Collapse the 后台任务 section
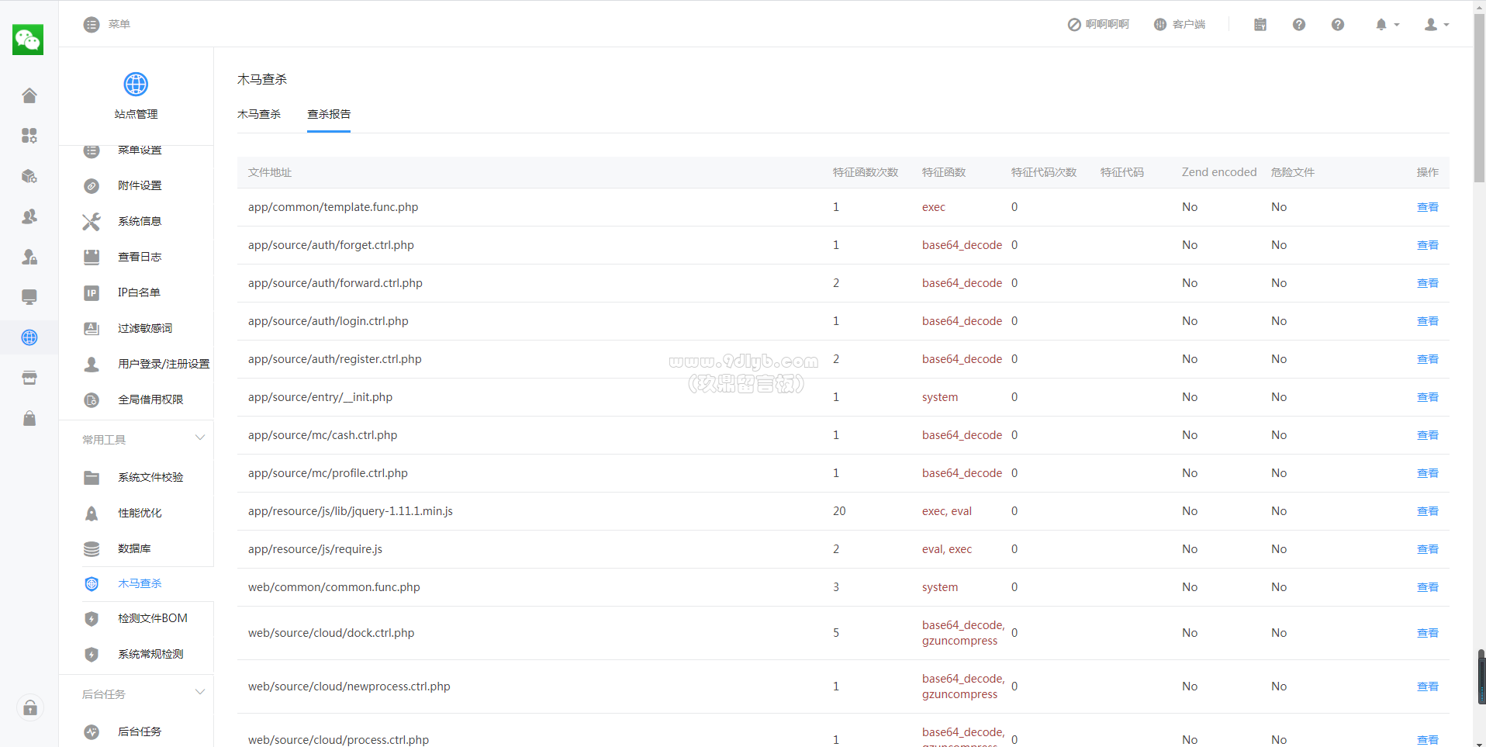 click(200, 693)
